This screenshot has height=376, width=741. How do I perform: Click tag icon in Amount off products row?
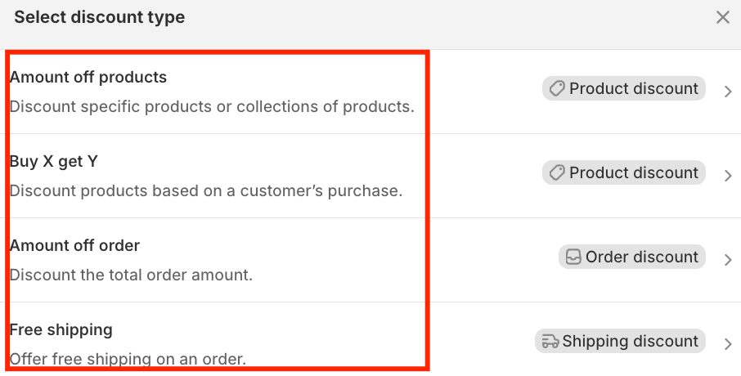(557, 88)
